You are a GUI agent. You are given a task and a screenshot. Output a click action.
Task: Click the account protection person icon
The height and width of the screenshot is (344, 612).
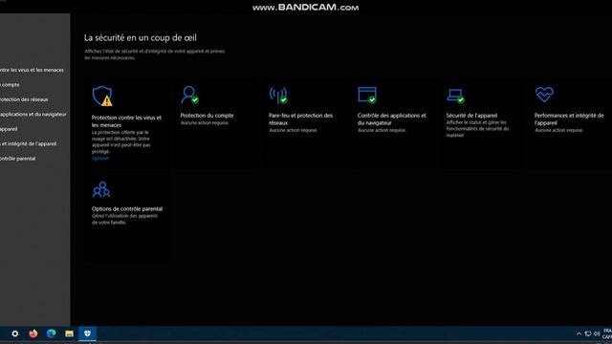point(189,95)
